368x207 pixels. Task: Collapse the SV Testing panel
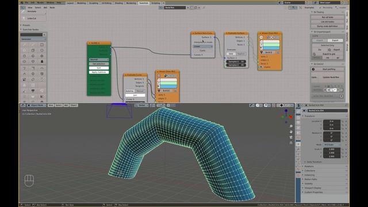click(x=312, y=12)
